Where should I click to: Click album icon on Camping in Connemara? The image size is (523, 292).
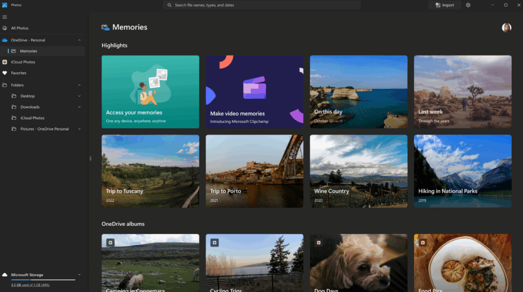coord(110,243)
